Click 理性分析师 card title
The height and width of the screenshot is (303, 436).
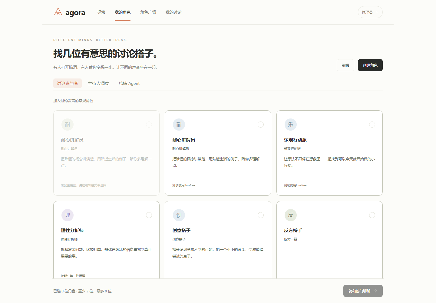tap(72, 230)
